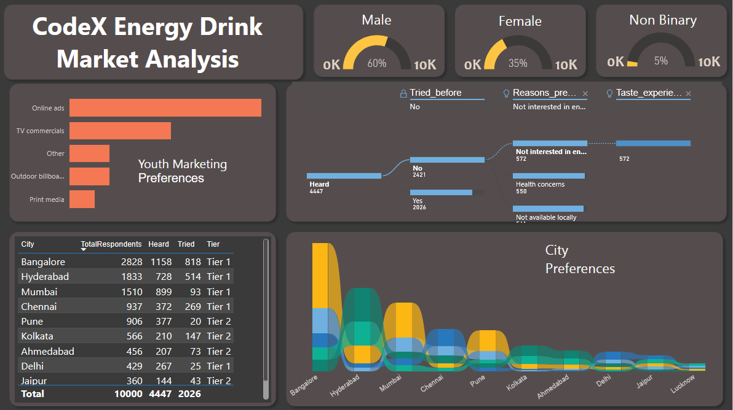The width and height of the screenshot is (733, 410).
Task: Expand the Yes node in decomposition tree
Action: [441, 192]
